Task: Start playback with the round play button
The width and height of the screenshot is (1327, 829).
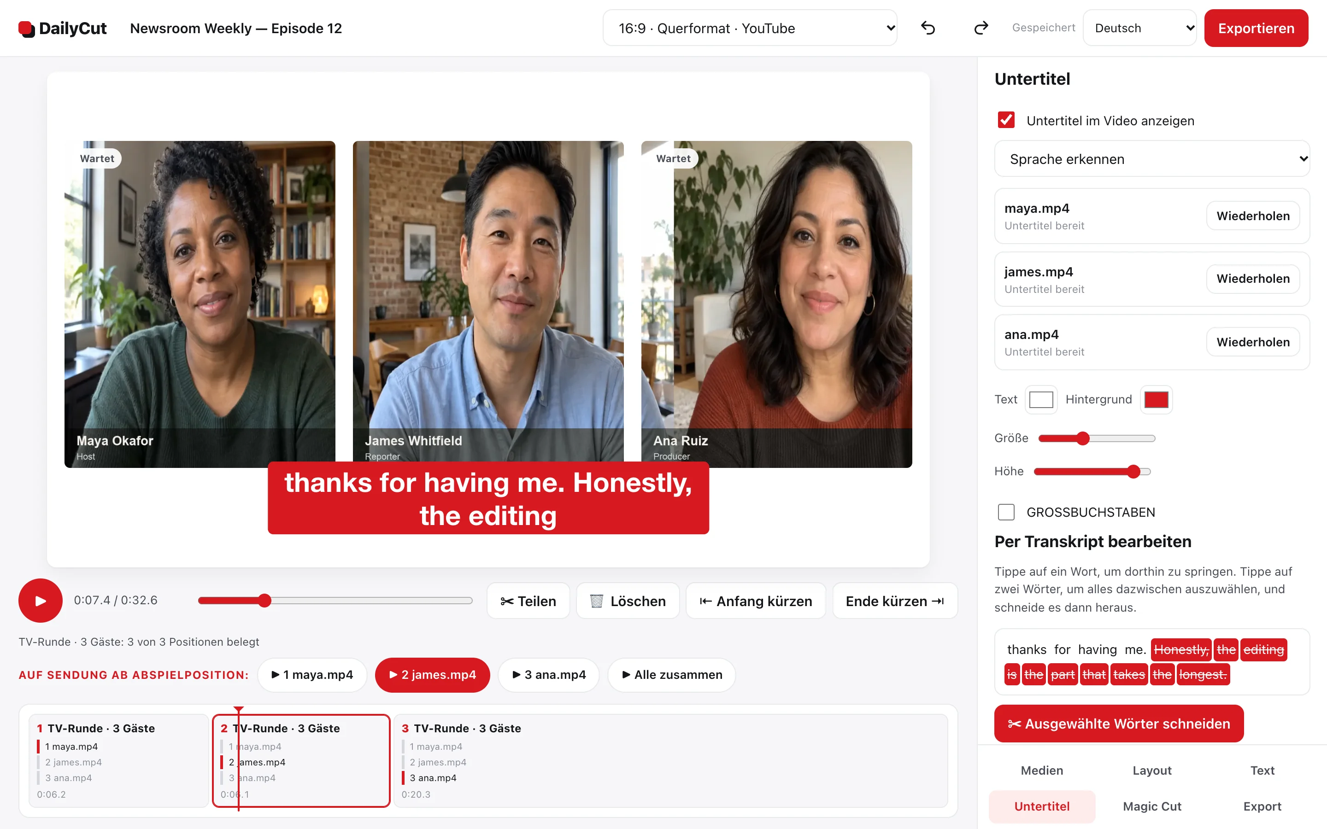Action: point(41,601)
